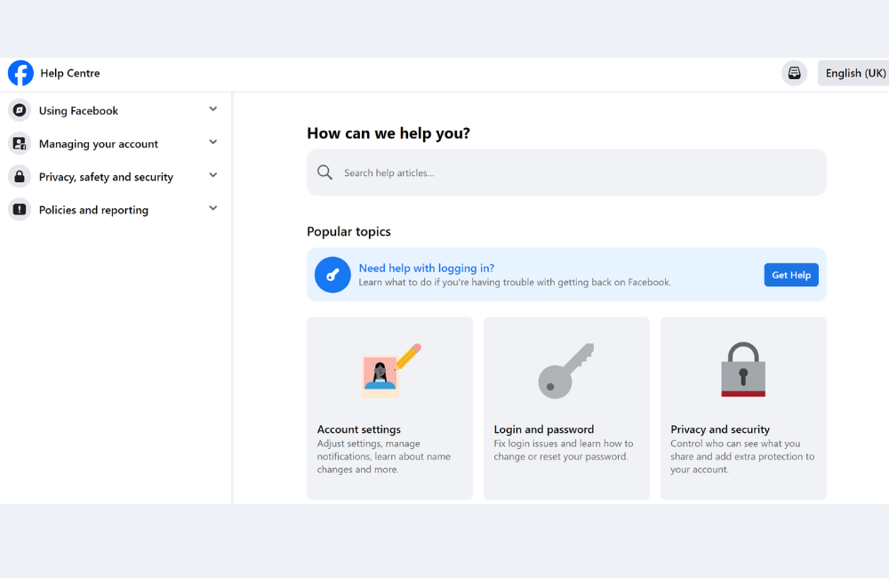Expand the Managing your account section
This screenshot has width=889, height=578.
[212, 141]
